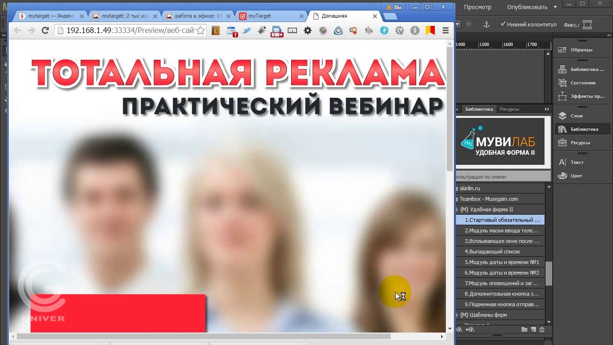The image size is (613, 345).
Task: Switch to the Ресурсы tab beside Библиотека
Action: [509, 109]
